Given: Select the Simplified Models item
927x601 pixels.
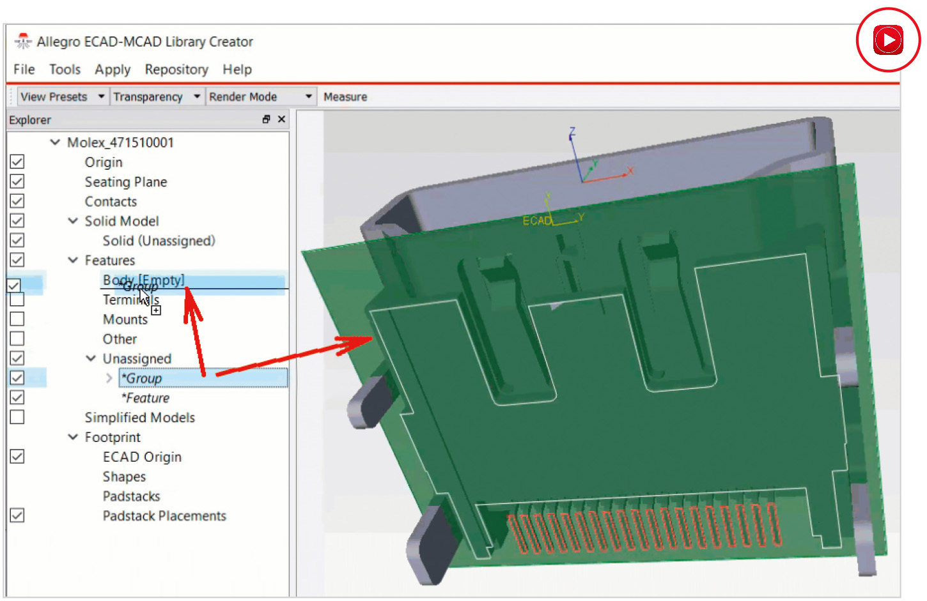Looking at the screenshot, I should click(x=140, y=418).
